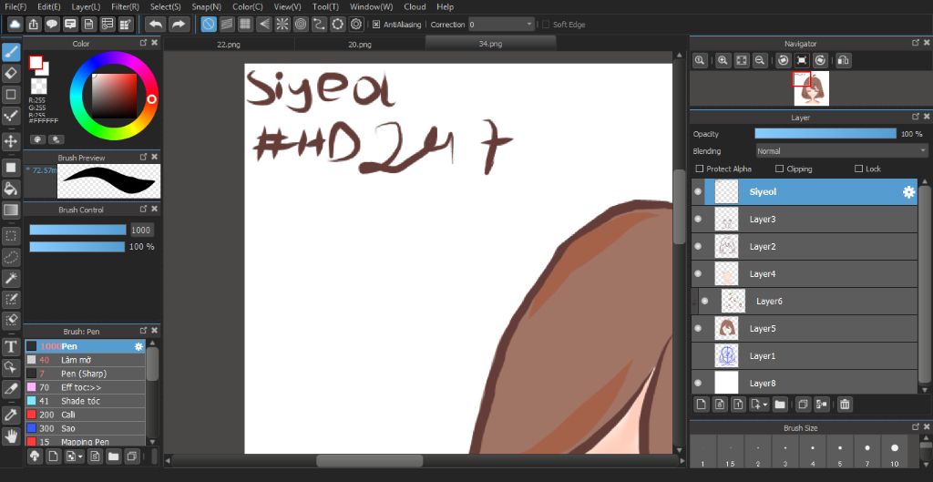Hide Layer8 visibility dot
Image resolution: width=933 pixels, height=482 pixels.
click(698, 384)
